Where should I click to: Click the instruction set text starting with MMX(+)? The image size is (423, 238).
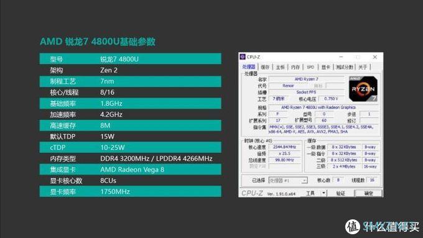click(321, 129)
